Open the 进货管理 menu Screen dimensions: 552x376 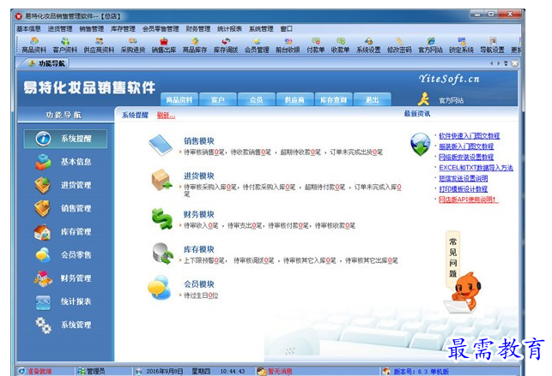60,29
